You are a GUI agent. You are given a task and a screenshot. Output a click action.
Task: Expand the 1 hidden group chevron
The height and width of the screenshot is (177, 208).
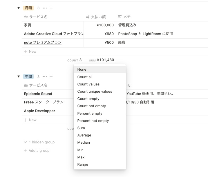point(25,142)
